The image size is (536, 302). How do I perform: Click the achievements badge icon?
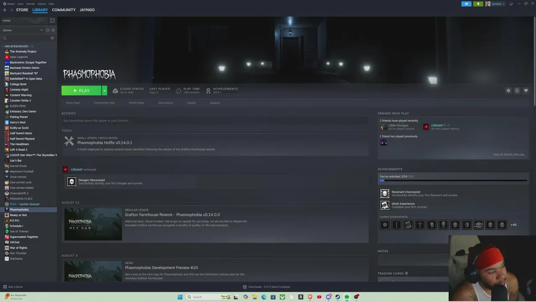pos(208,91)
